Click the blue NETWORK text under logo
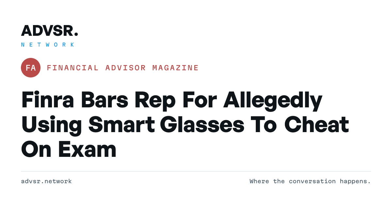The image size is (392, 205). [x=48, y=45]
